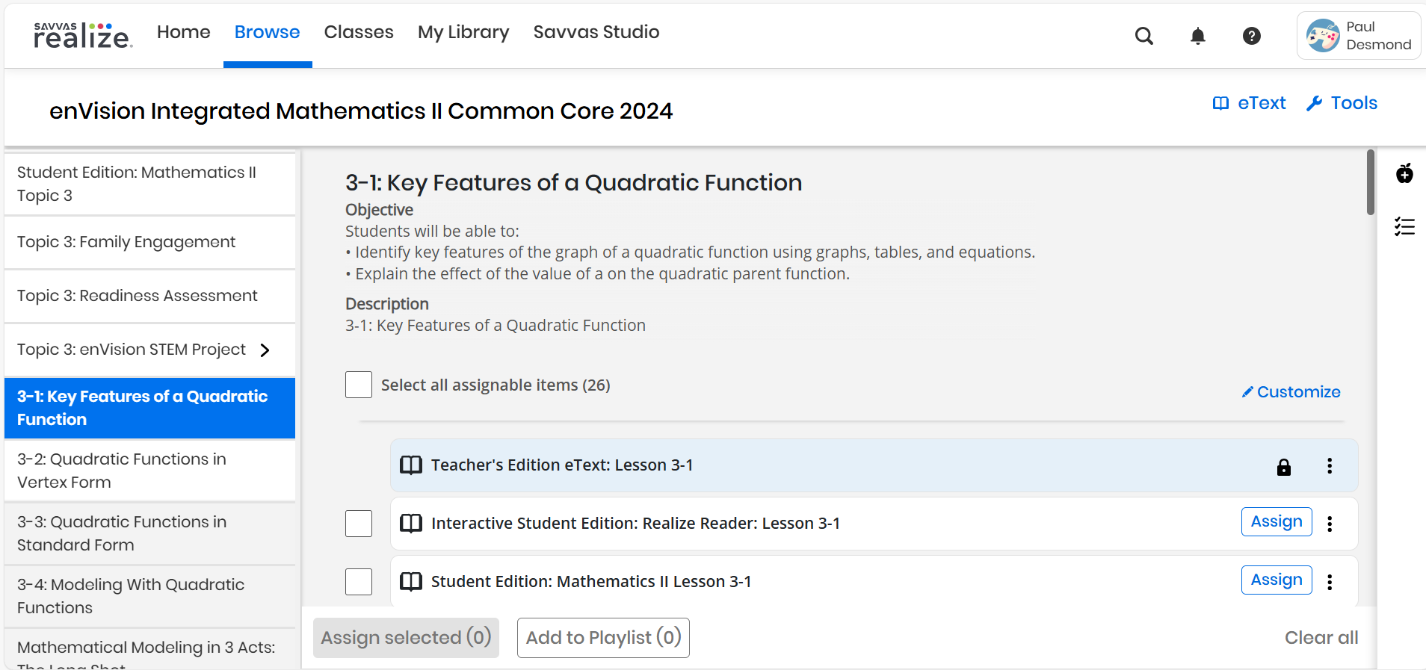
Task: Open Student Edition: Mathematics II Lesson 3-1 title
Action: (591, 582)
